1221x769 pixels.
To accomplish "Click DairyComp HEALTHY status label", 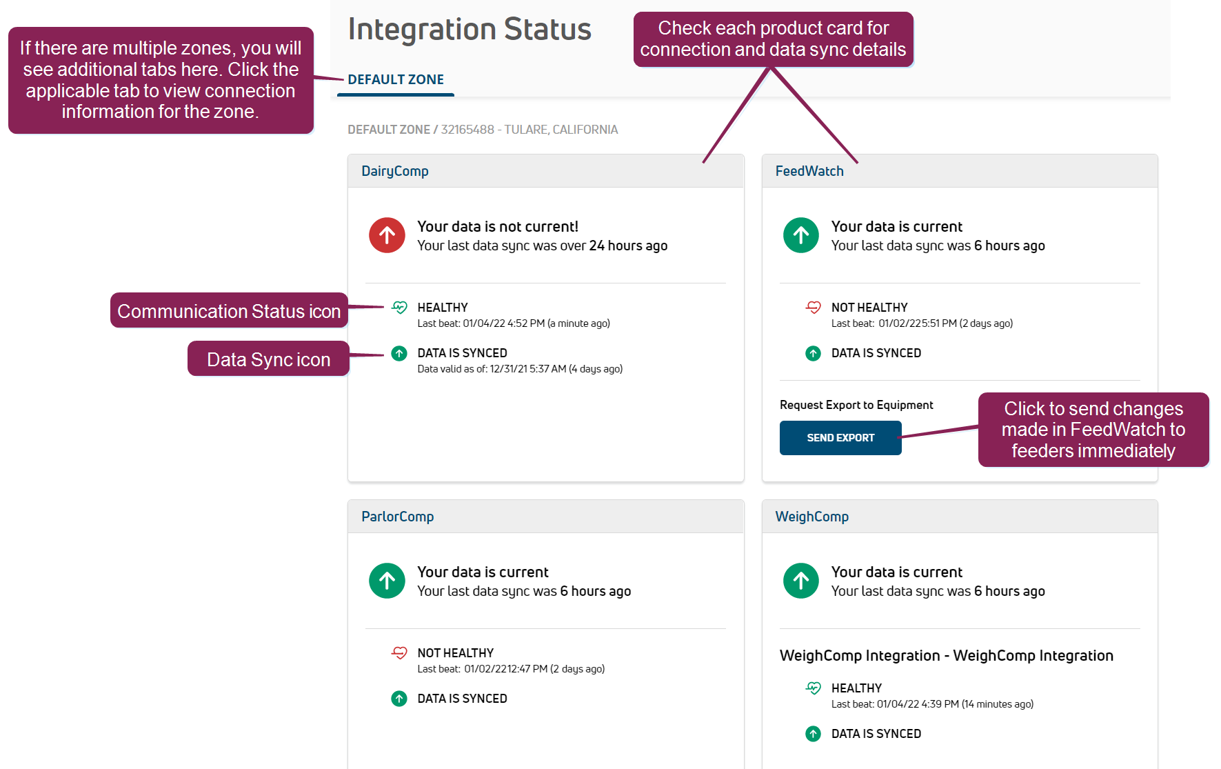I will tap(443, 308).
